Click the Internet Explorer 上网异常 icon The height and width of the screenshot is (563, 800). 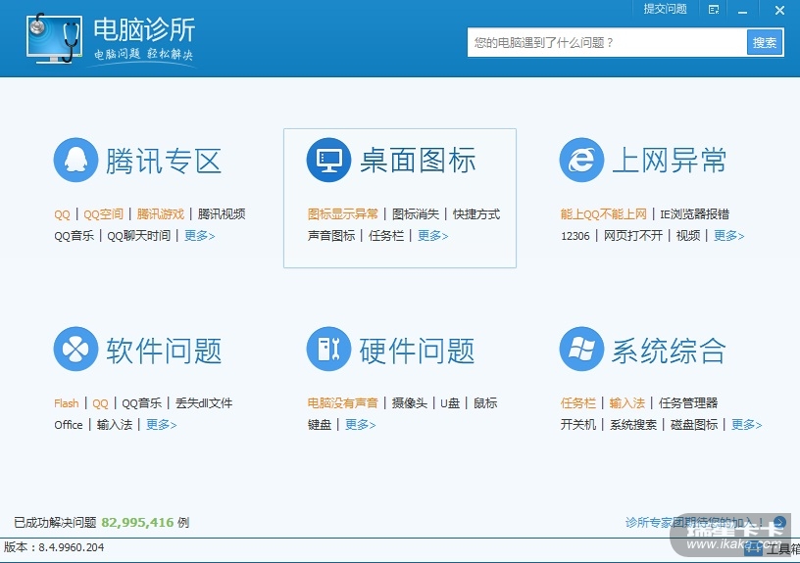tap(581, 160)
